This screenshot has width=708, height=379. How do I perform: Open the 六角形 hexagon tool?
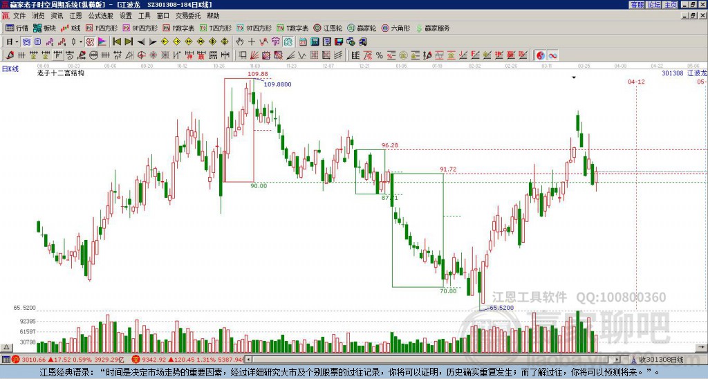pos(396,28)
